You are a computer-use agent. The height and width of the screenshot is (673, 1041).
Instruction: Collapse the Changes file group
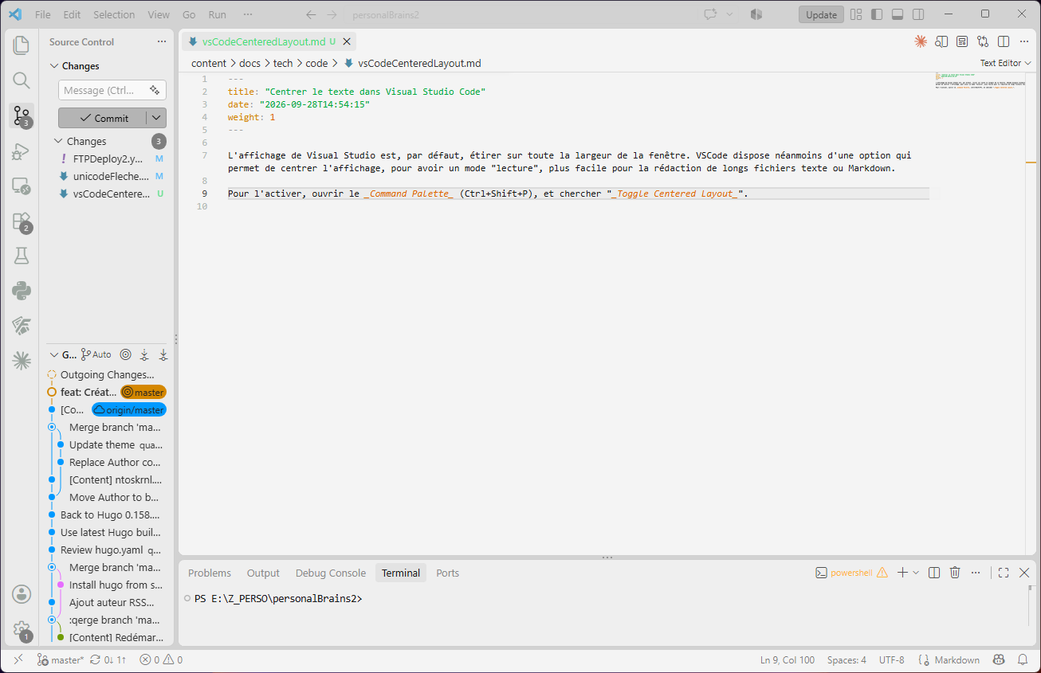(x=58, y=141)
